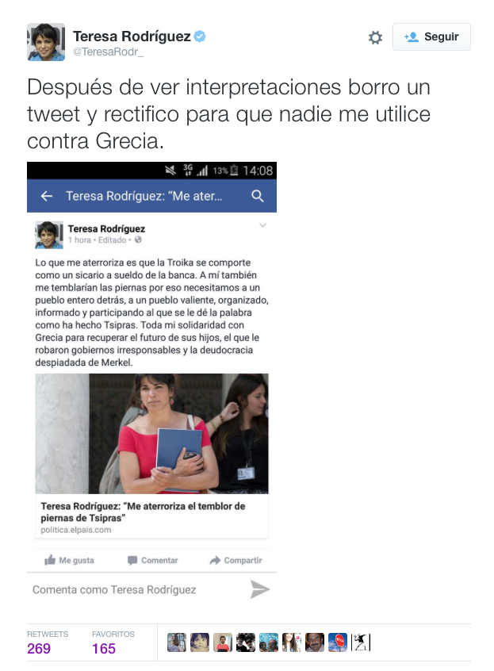This screenshot has width=494, height=671.
Task: Tap the search magnifier in the Facebook header
Action: pos(258,196)
